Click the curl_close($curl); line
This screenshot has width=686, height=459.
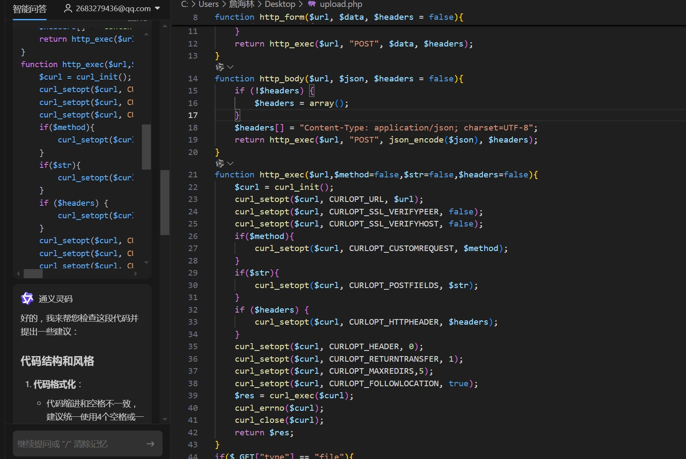[279, 420]
